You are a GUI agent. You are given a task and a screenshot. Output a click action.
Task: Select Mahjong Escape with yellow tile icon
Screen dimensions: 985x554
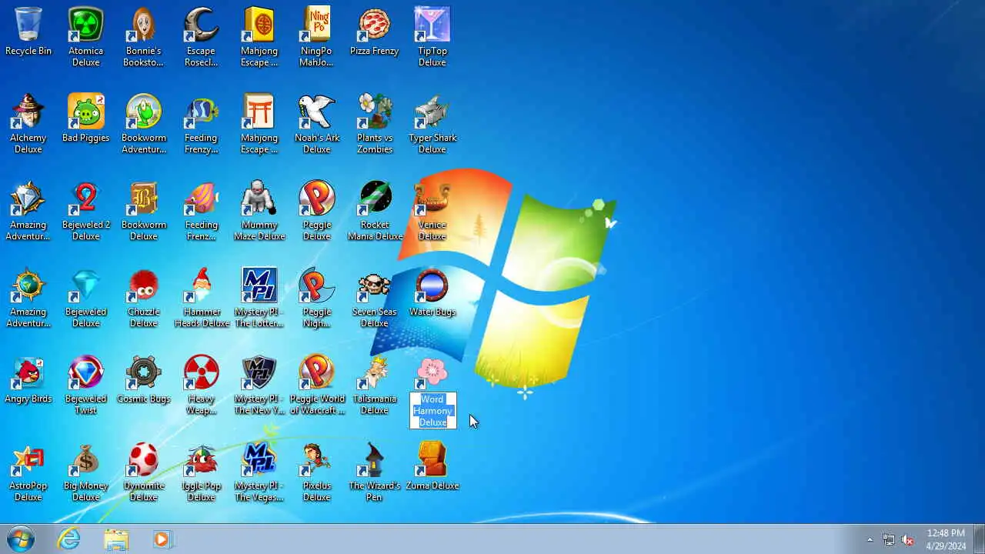pos(259,25)
